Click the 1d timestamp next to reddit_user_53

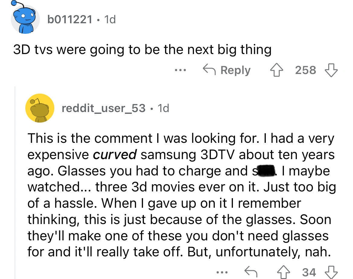163,108
